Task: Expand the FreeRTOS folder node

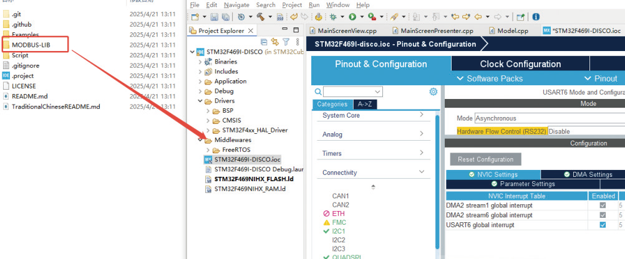Action: click(208, 150)
